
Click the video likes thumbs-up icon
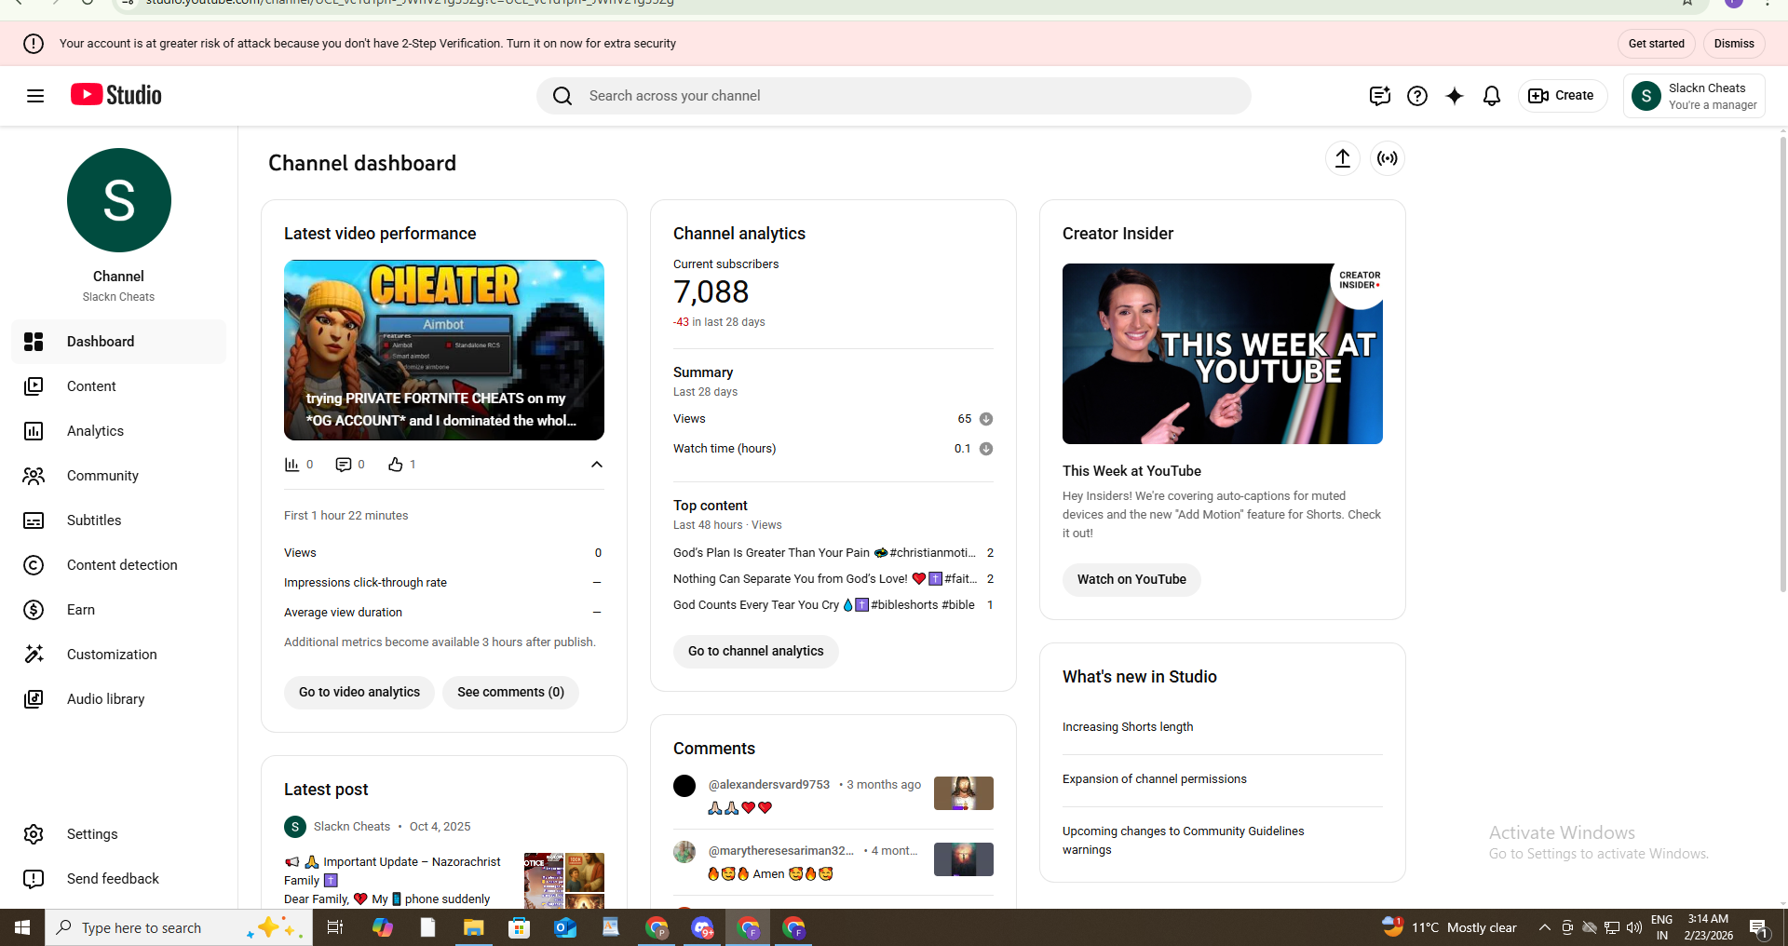[396, 465]
